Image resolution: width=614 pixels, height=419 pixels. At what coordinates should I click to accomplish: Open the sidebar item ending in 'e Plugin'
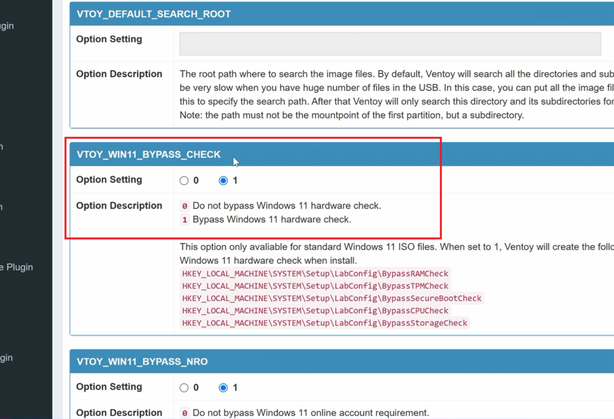(16, 267)
